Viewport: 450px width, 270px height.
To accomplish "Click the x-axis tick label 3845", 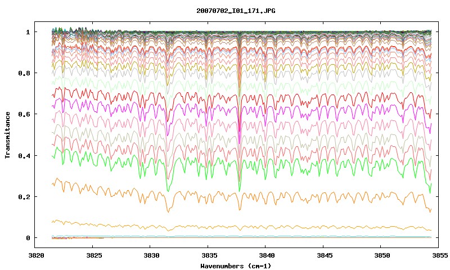I will click(x=325, y=255).
